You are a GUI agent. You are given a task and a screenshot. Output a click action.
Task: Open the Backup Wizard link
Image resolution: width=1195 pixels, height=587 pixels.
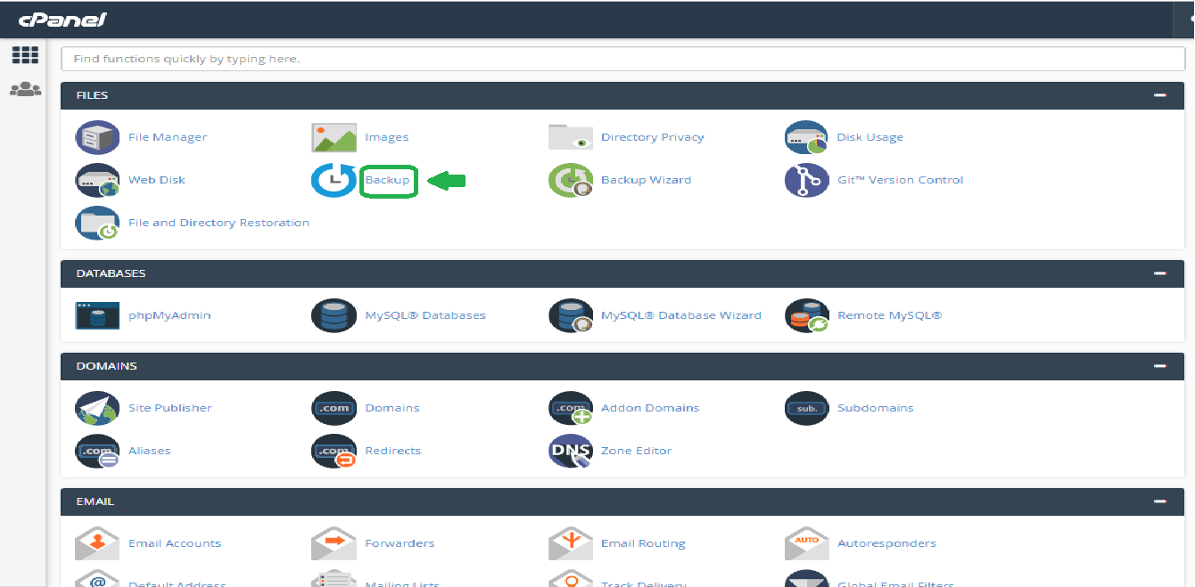(646, 180)
